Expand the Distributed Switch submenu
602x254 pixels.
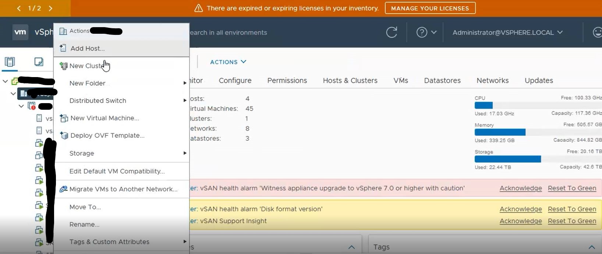[x=185, y=101]
